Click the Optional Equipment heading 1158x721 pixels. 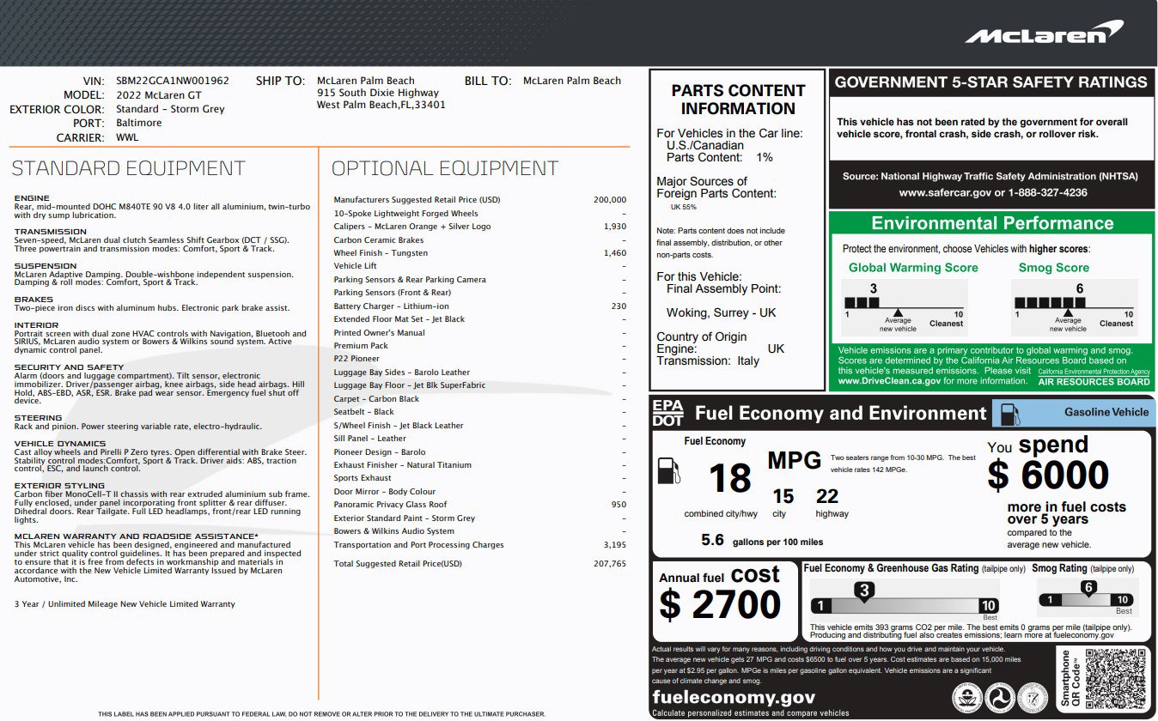[445, 168]
